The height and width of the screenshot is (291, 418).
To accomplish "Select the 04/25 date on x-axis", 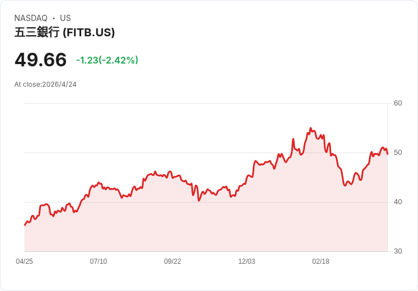I will [x=24, y=262].
